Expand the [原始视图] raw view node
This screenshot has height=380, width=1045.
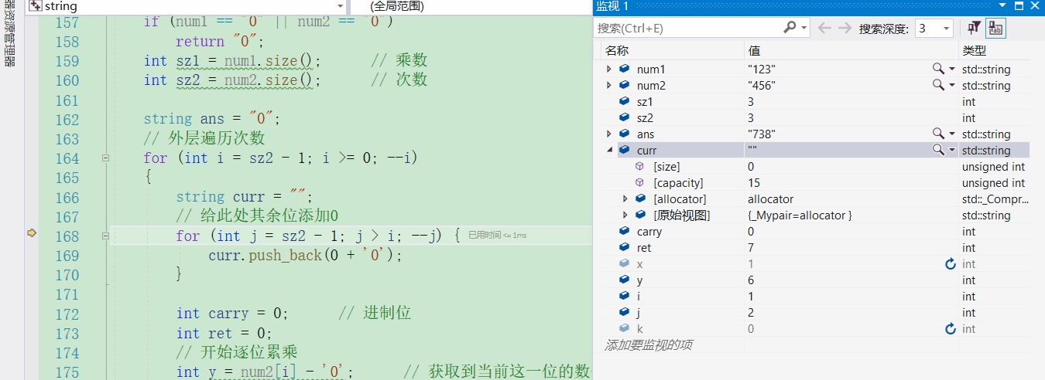pos(625,215)
